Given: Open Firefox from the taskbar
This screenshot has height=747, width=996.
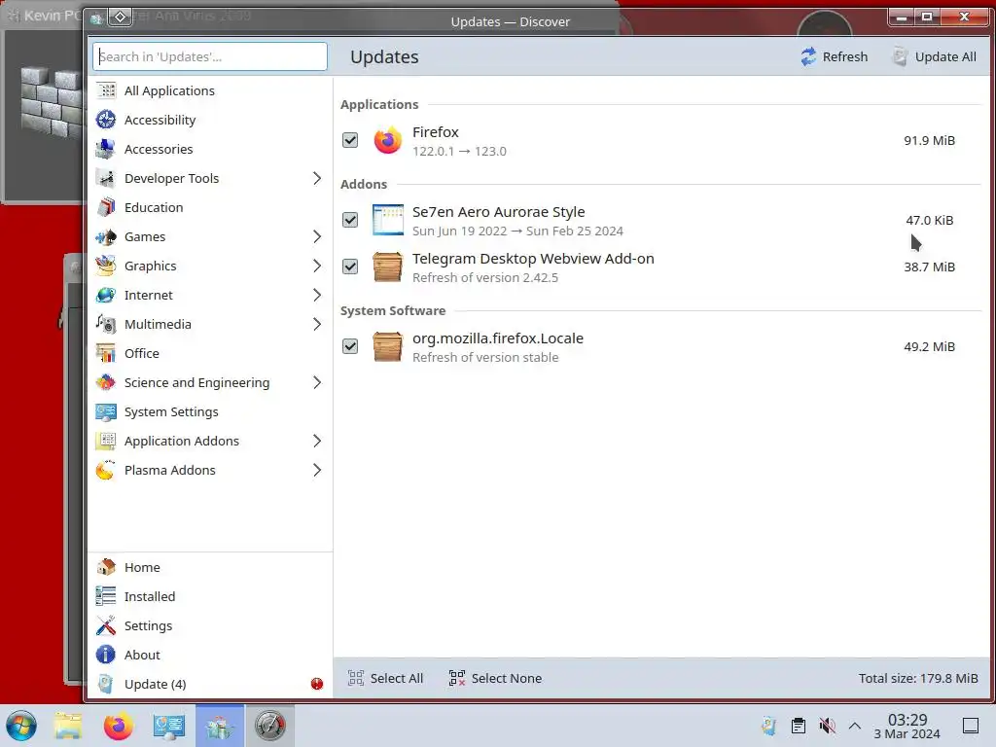Looking at the screenshot, I should (119, 726).
